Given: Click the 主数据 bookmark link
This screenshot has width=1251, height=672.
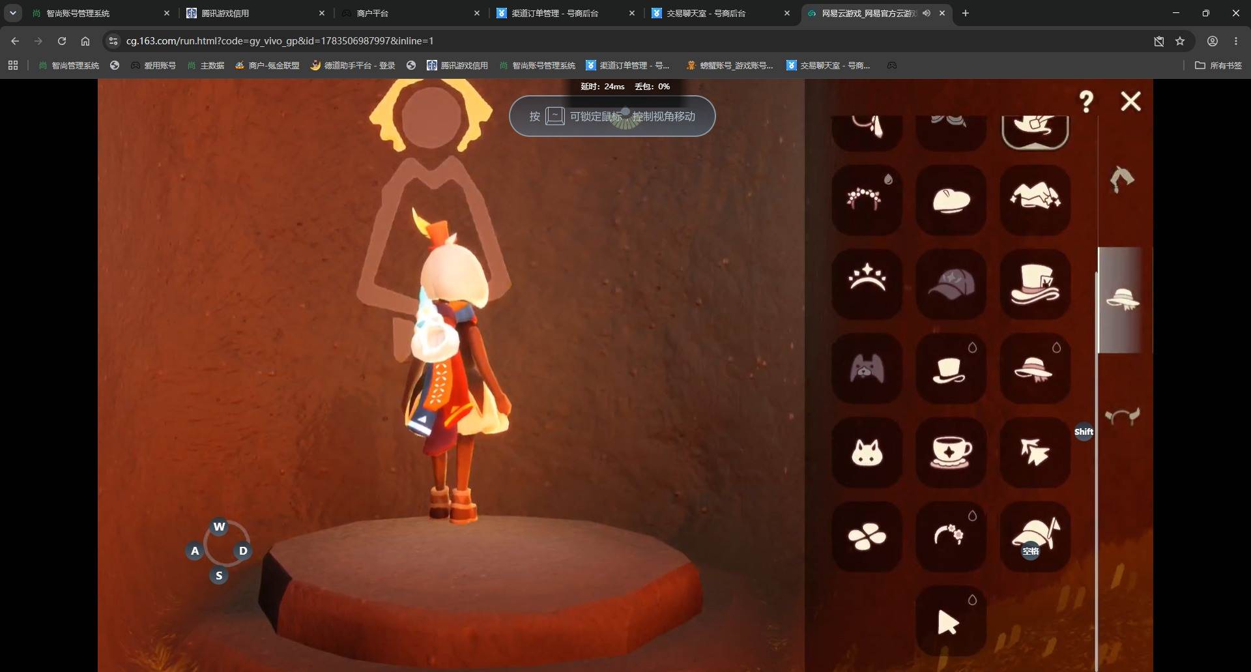Looking at the screenshot, I should [x=206, y=65].
